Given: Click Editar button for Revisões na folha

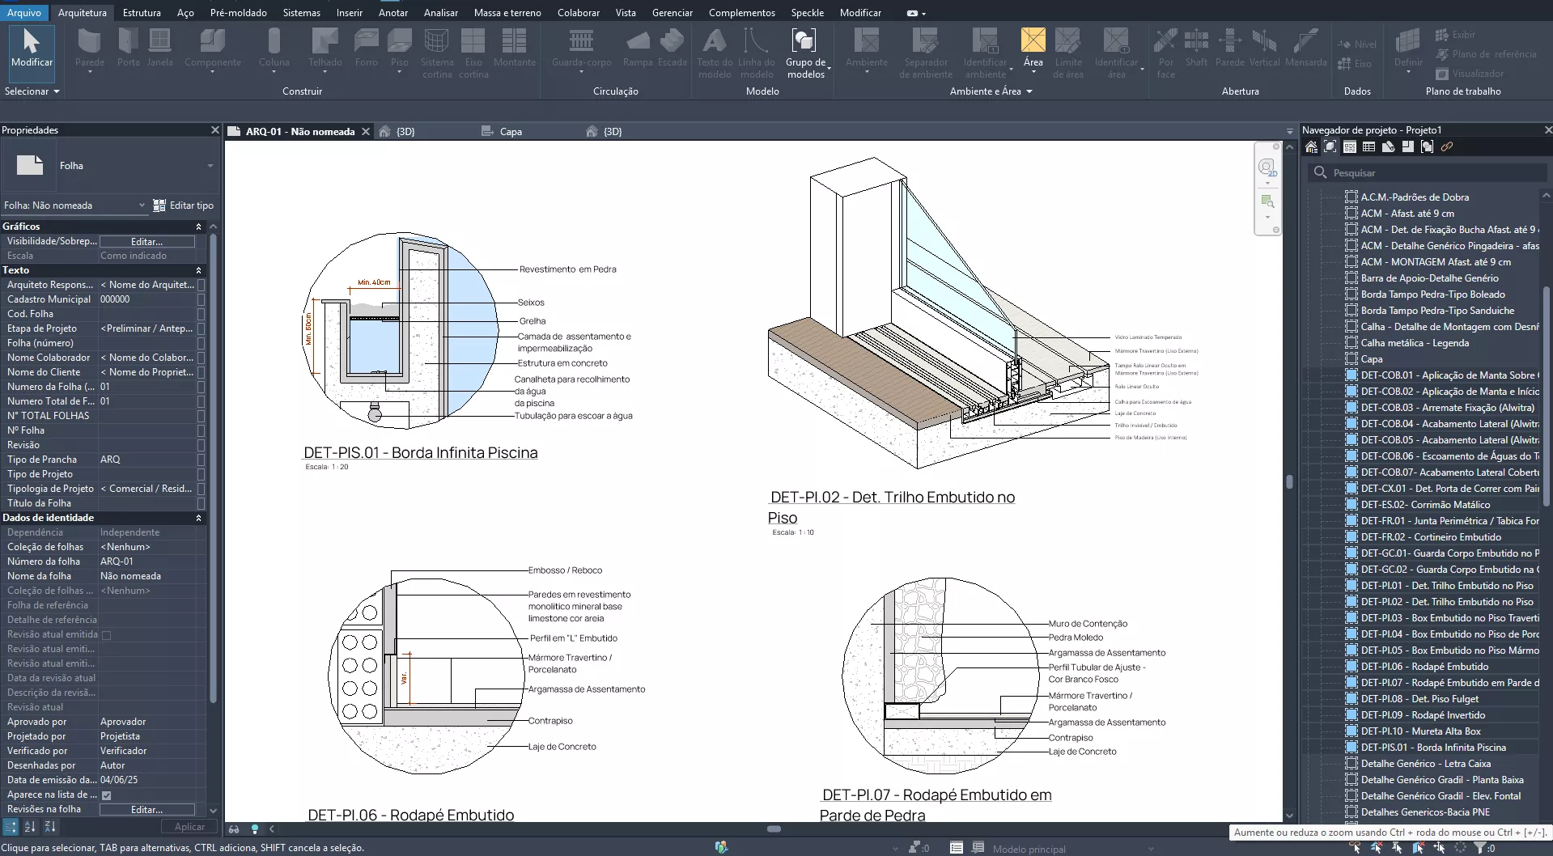Looking at the screenshot, I should coord(146,809).
